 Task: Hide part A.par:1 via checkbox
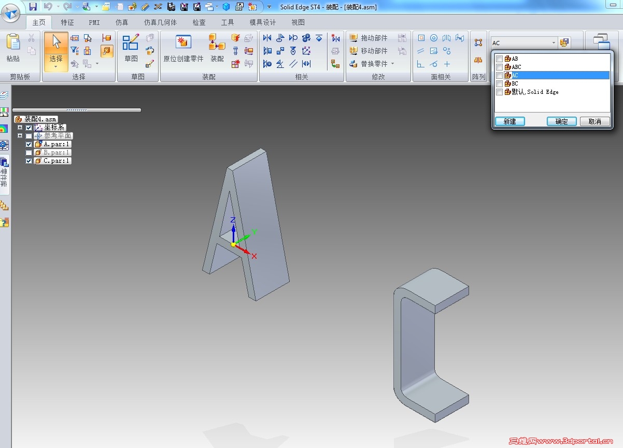tap(29, 144)
